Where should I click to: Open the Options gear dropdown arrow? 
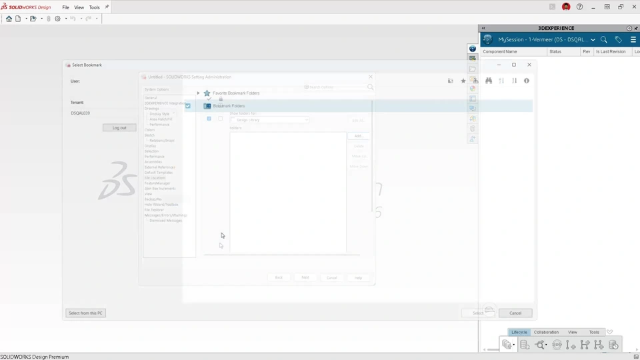(x=66, y=19)
